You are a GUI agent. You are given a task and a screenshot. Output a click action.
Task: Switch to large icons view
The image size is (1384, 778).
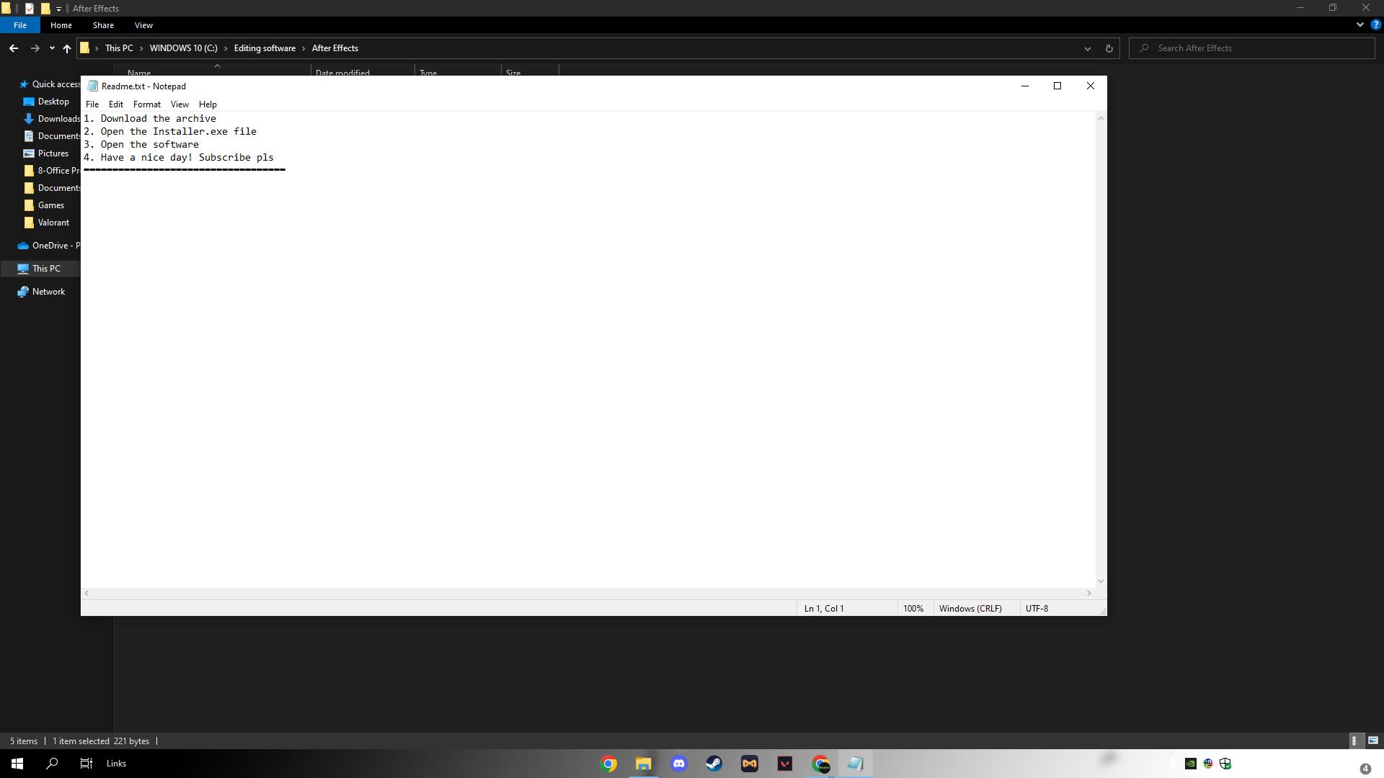(x=1372, y=741)
